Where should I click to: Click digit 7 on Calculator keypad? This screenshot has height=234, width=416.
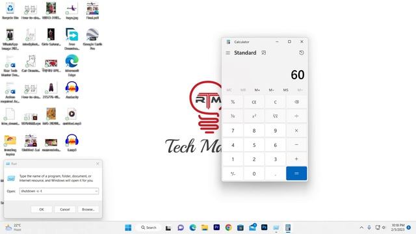[x=233, y=131]
